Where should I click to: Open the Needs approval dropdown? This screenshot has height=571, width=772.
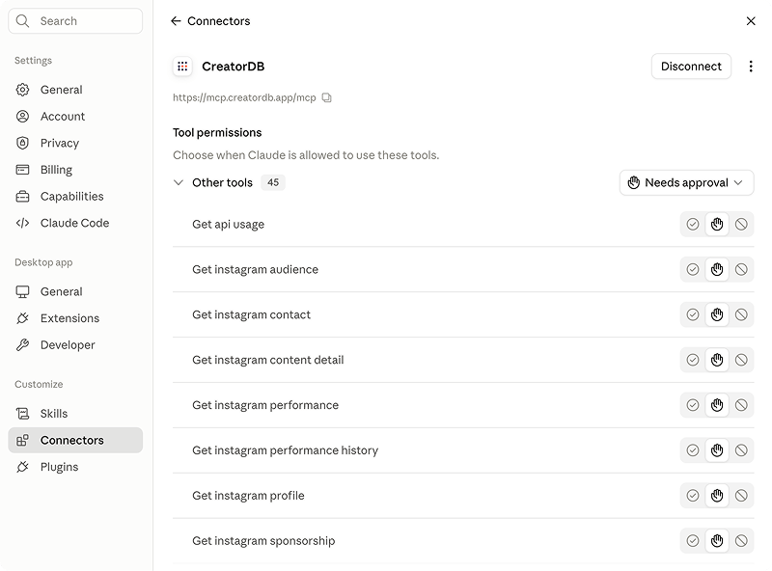[x=686, y=182]
